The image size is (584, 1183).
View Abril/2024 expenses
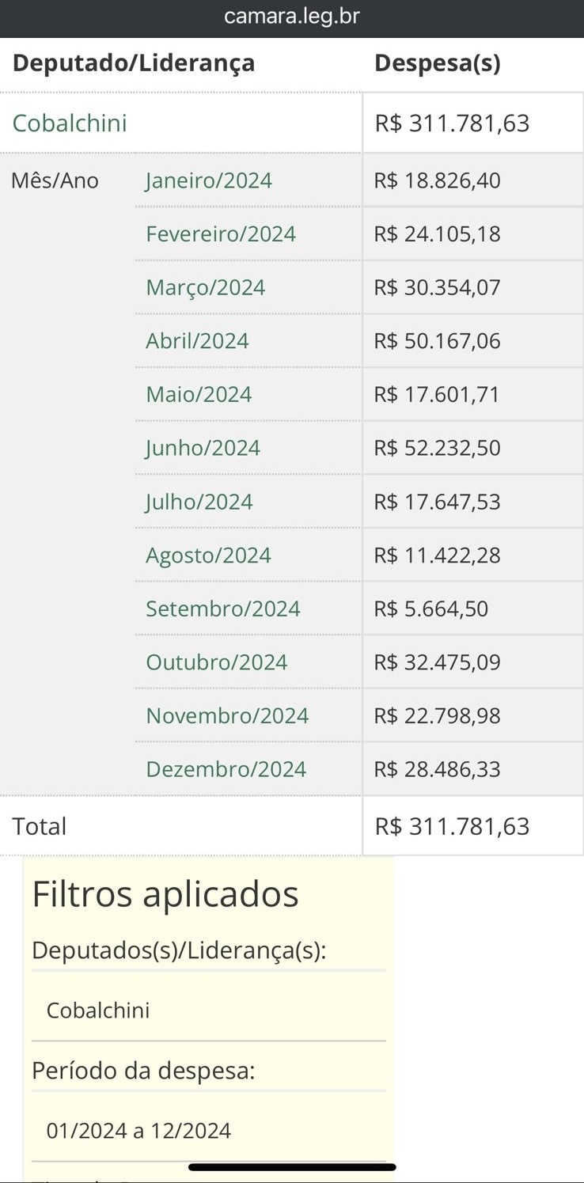pos(197,341)
